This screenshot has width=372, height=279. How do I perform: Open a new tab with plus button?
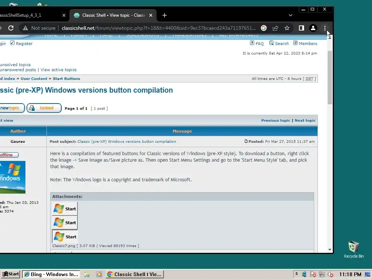coord(165,15)
